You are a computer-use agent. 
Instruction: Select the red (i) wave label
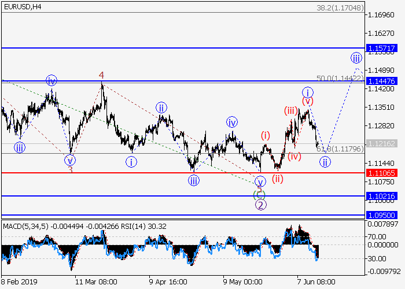coord(265,136)
